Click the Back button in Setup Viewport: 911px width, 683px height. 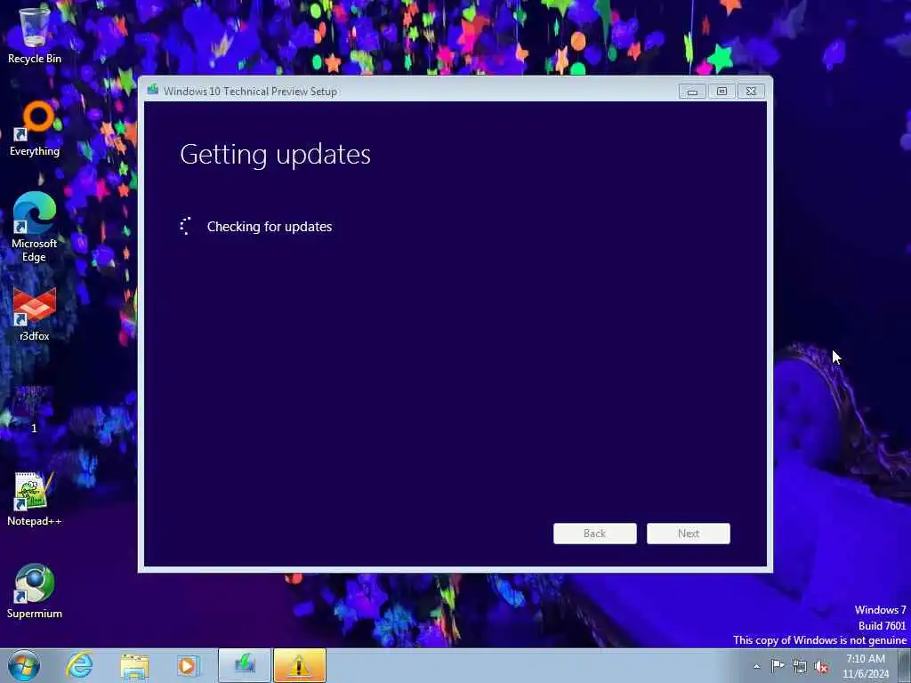[595, 534]
